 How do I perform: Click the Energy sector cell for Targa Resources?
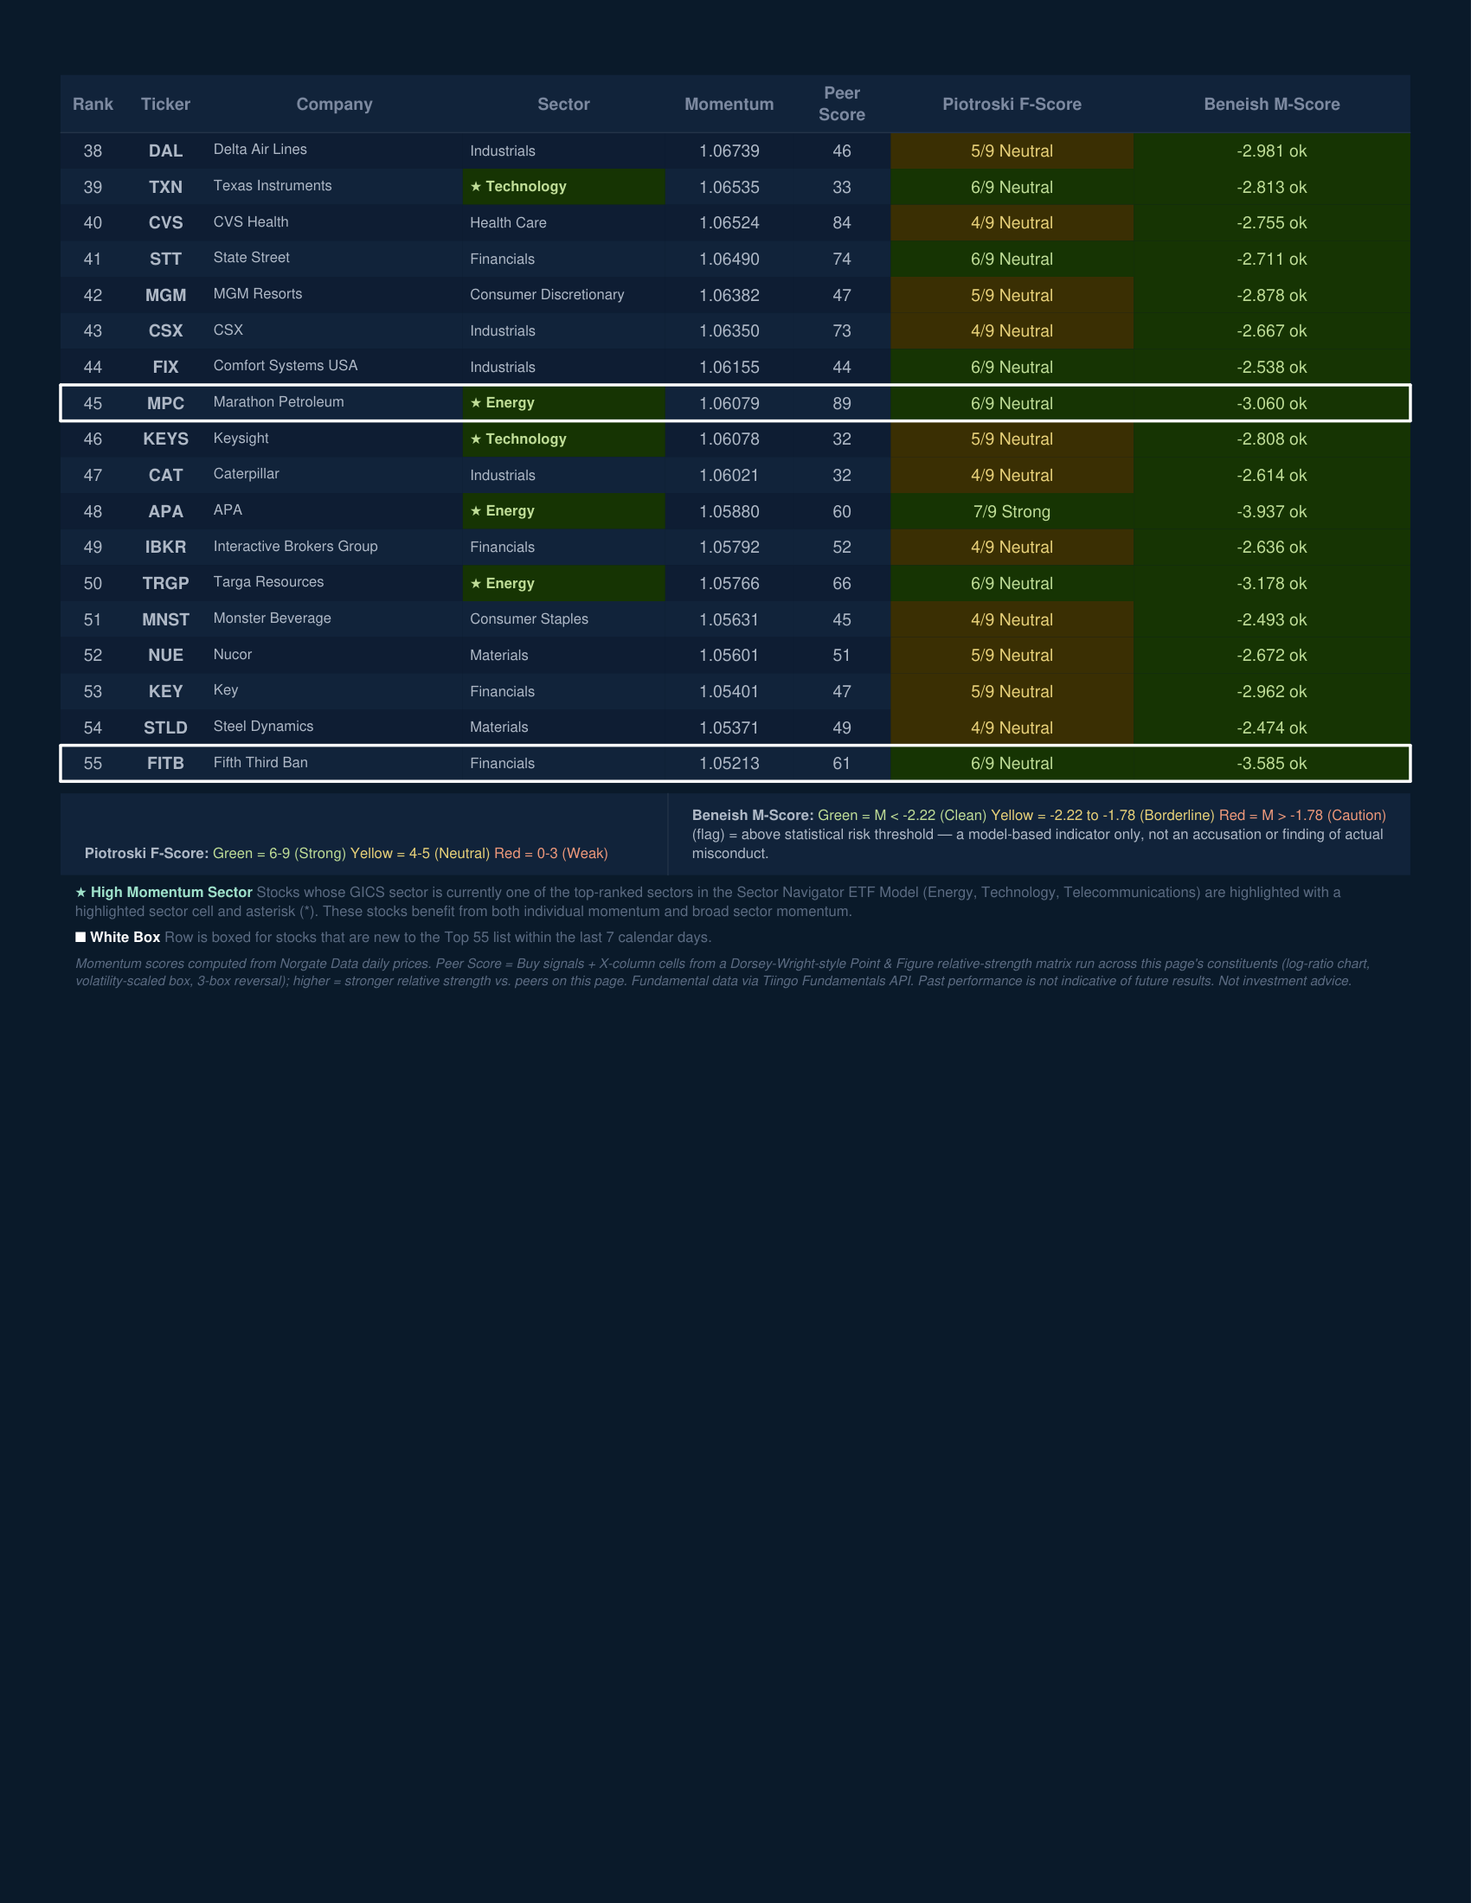click(x=564, y=583)
